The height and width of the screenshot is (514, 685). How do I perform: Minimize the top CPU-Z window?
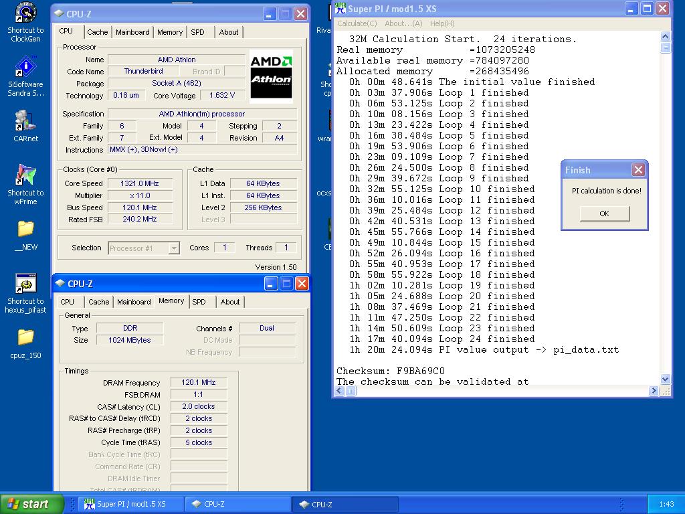(x=270, y=14)
